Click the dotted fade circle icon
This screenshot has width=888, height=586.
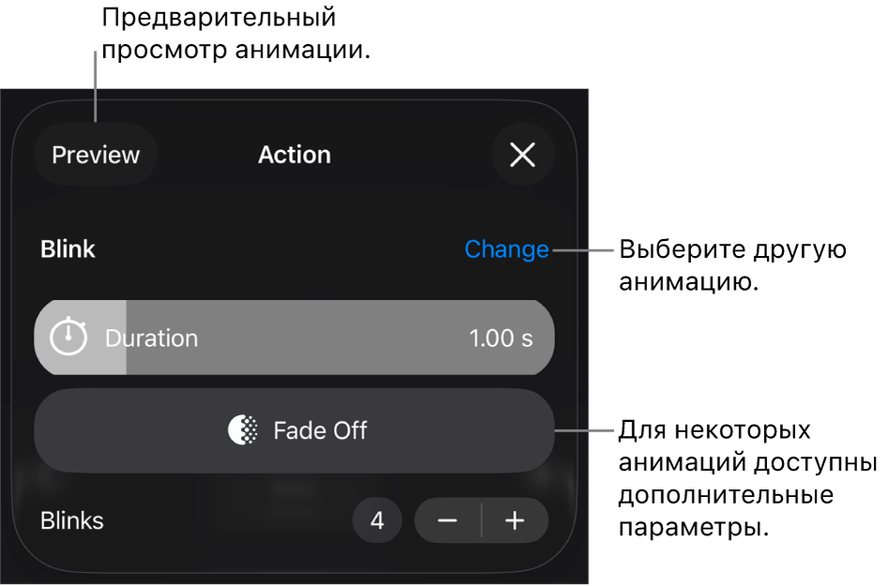click(243, 430)
